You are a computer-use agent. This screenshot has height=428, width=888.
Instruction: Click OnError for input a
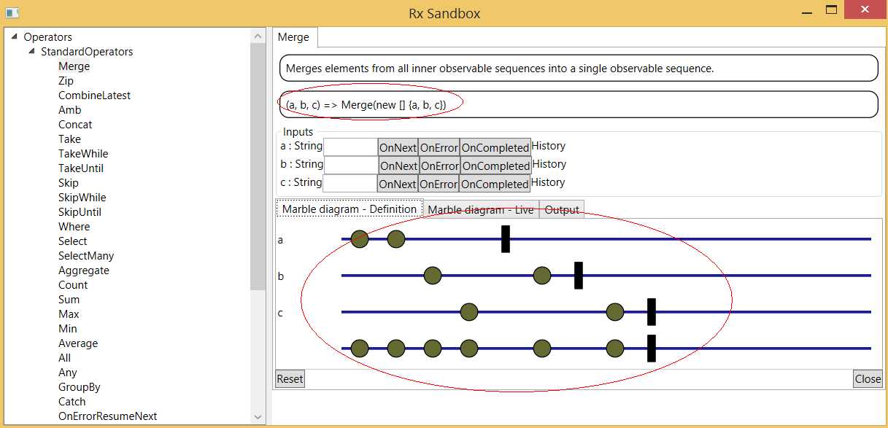[x=439, y=147]
